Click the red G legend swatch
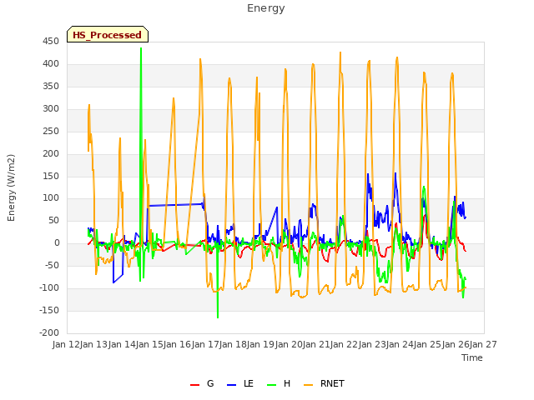The height and width of the screenshot is (400, 534). pos(194,385)
